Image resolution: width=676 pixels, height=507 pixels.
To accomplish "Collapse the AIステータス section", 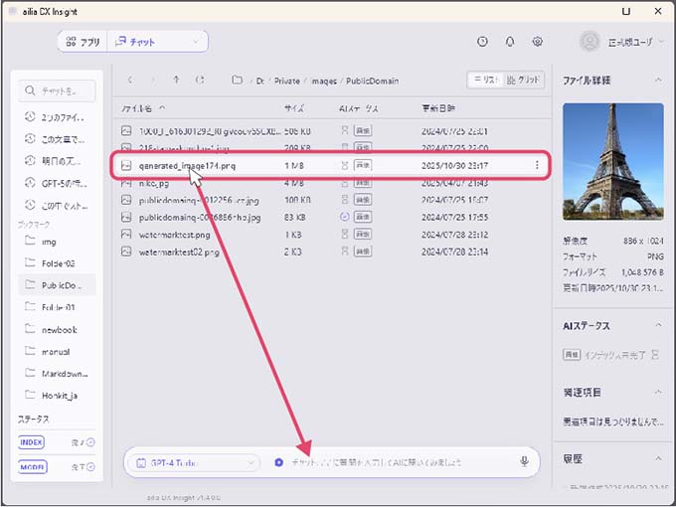I will tap(656, 326).
